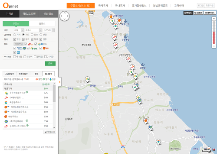Click the excel save button icon
Screen dimensions: 217x159
(49, 132)
